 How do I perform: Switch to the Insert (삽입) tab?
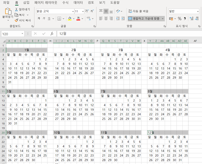(x=26, y=2)
